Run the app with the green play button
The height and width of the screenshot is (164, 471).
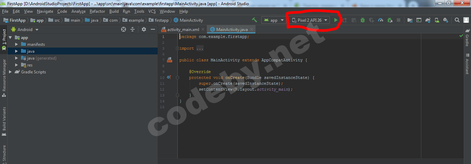pos(336,20)
